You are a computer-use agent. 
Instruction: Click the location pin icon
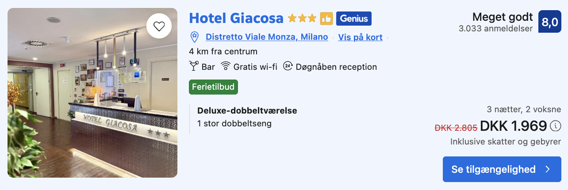[x=194, y=37]
